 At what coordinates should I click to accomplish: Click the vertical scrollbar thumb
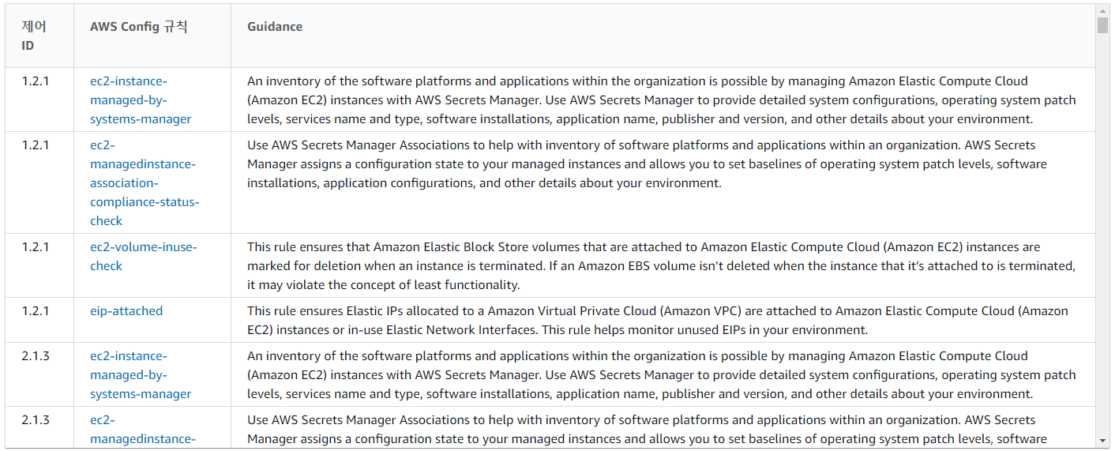point(1103,24)
